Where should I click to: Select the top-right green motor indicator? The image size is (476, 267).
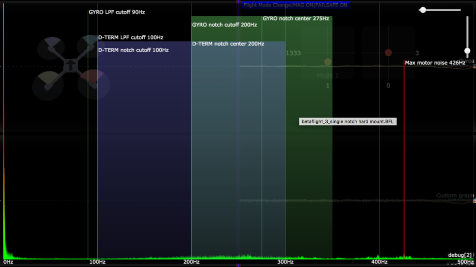click(x=88, y=46)
